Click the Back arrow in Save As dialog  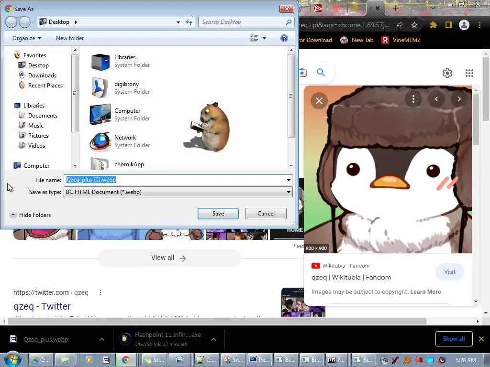coord(11,22)
